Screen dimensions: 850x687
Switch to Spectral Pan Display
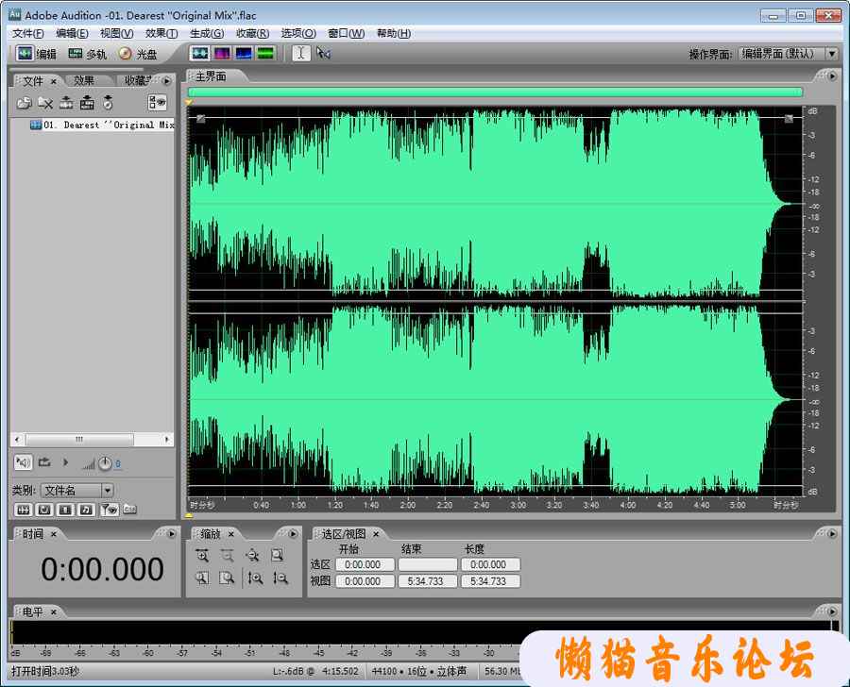click(244, 53)
